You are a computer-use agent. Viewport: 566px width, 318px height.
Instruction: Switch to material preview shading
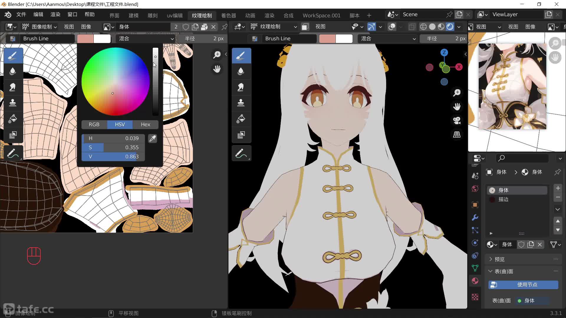[441, 27]
